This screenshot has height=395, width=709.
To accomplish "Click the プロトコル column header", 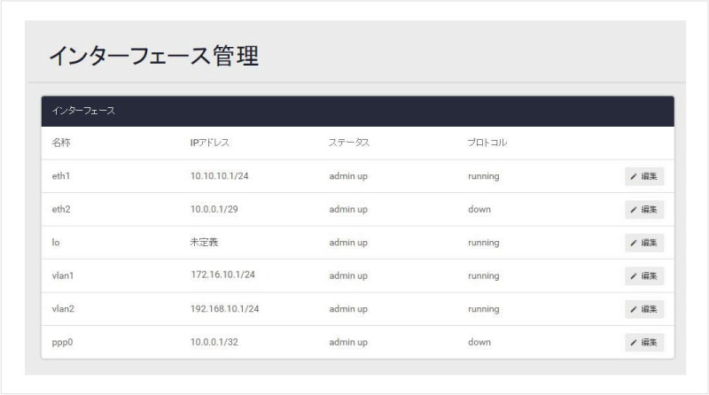I will point(487,143).
